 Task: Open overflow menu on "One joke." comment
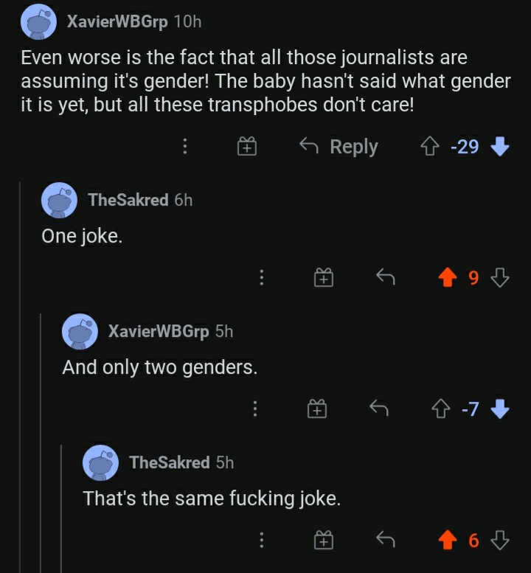[x=261, y=277]
